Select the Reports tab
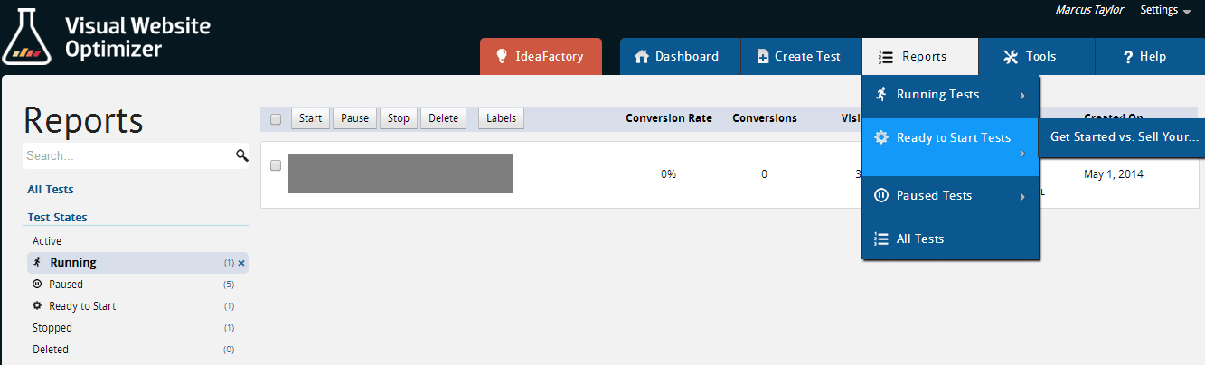The height and width of the screenshot is (365, 1205). pyautogui.click(x=920, y=56)
